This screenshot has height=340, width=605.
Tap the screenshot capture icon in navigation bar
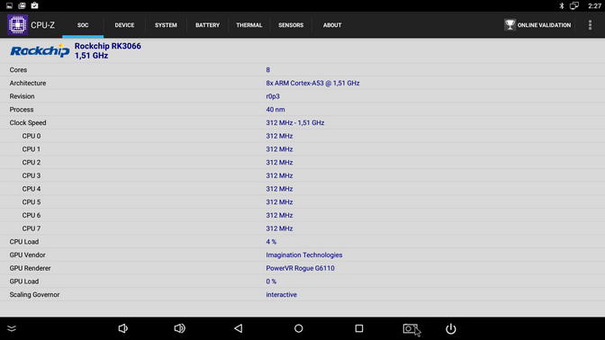(x=411, y=329)
